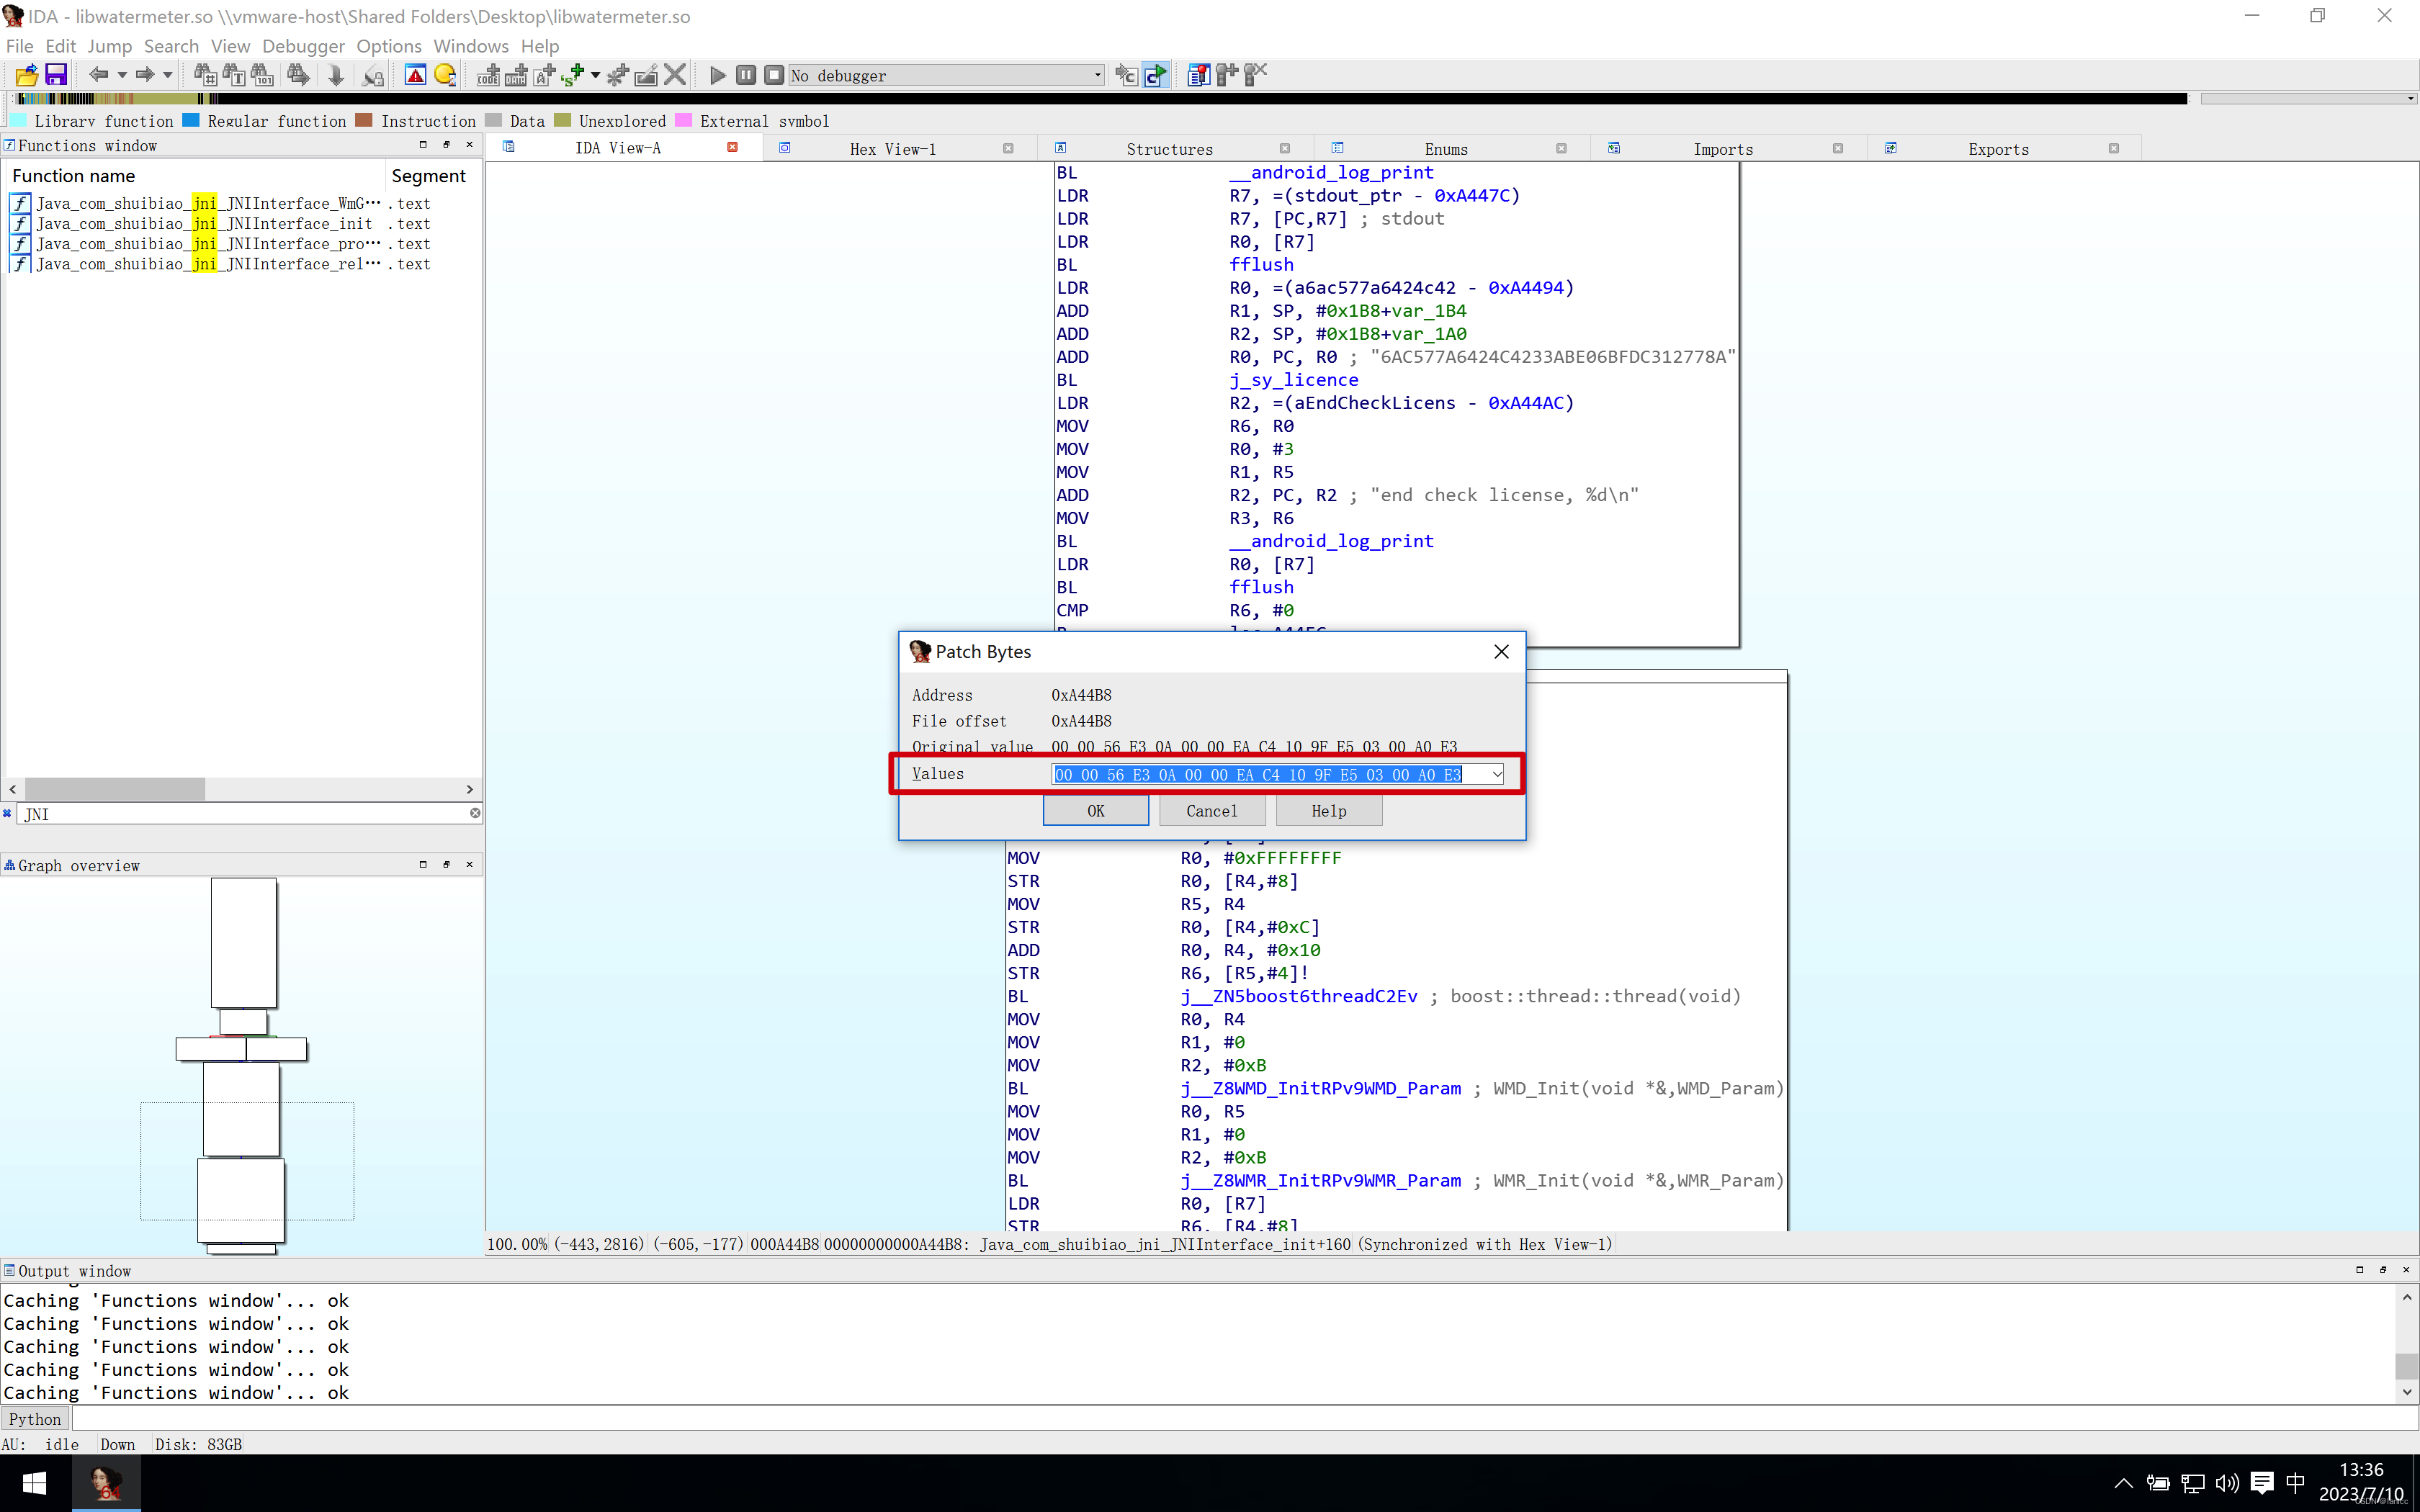Close the Graph overview panel

469,864
